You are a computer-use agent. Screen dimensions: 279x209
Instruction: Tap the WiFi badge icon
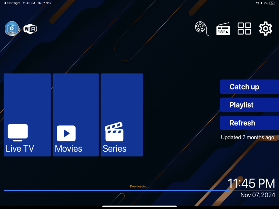pyautogui.click(x=30, y=29)
